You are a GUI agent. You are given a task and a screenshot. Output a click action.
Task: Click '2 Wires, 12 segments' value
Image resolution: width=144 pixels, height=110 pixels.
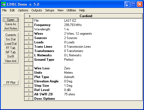click(x=78, y=34)
